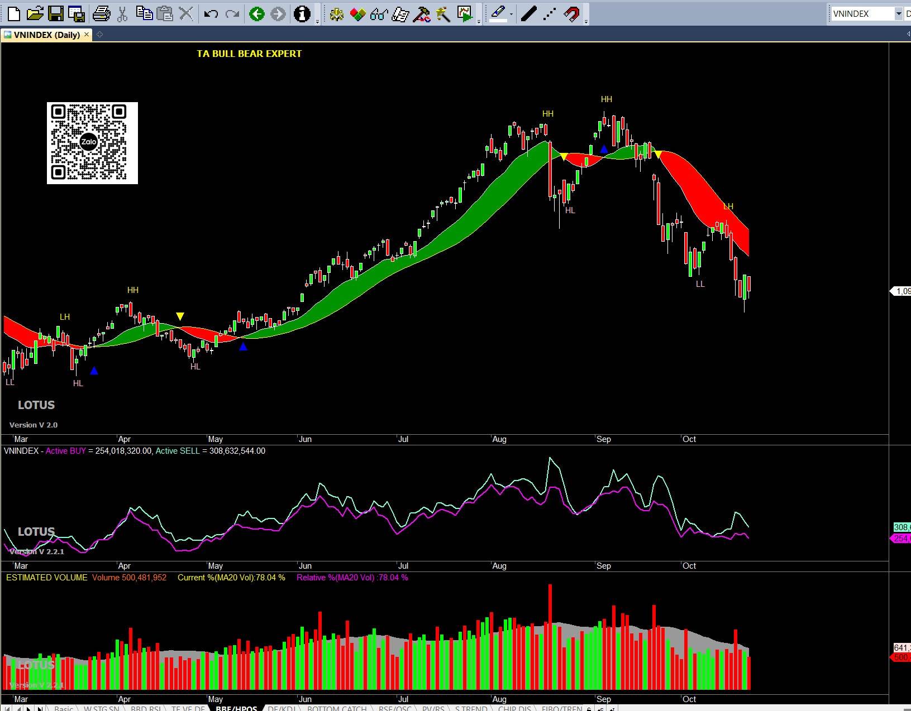This screenshot has height=711, width=911.
Task: Open toolbar options after the info icon
Action: click(x=317, y=21)
